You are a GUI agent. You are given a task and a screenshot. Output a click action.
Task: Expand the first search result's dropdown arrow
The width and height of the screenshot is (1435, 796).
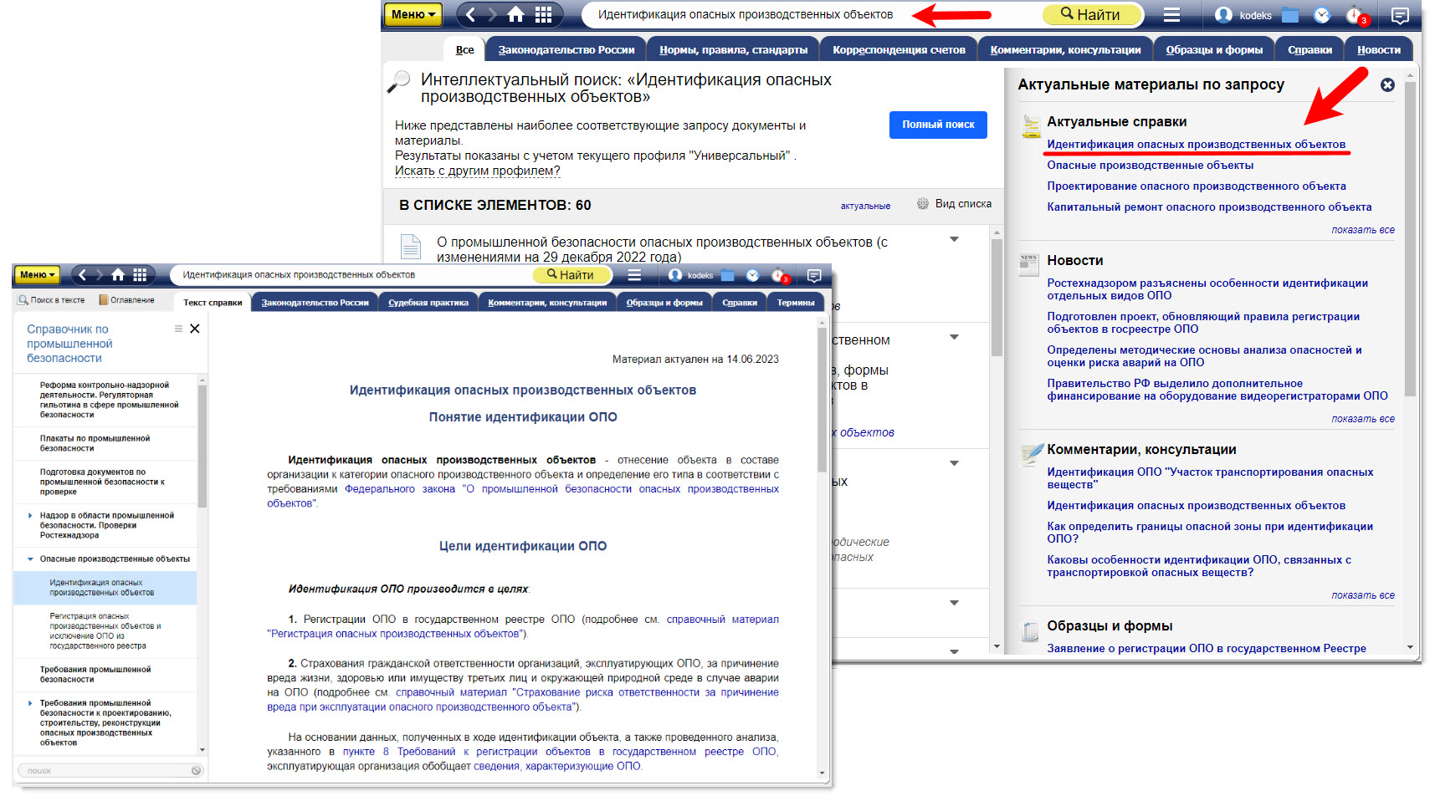point(954,240)
